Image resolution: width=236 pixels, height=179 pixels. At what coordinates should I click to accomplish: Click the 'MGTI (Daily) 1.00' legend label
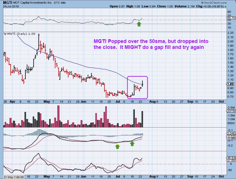click(21, 34)
